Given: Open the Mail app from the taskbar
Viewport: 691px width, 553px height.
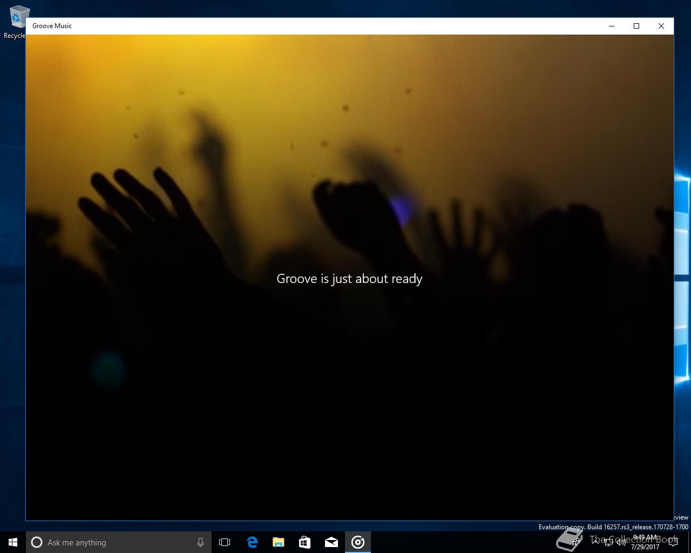Looking at the screenshot, I should (331, 542).
